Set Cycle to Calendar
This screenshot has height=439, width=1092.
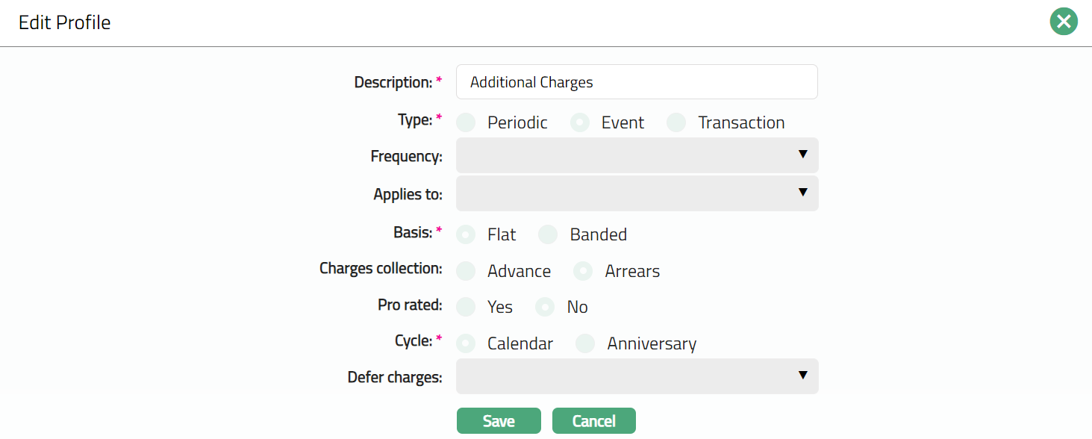[x=466, y=343]
